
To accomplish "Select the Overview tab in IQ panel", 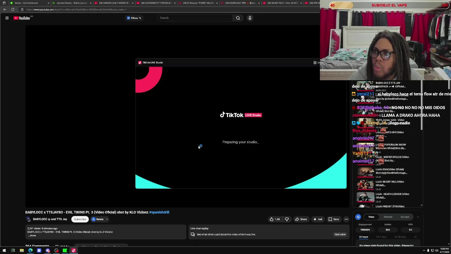I will (x=388, y=217).
